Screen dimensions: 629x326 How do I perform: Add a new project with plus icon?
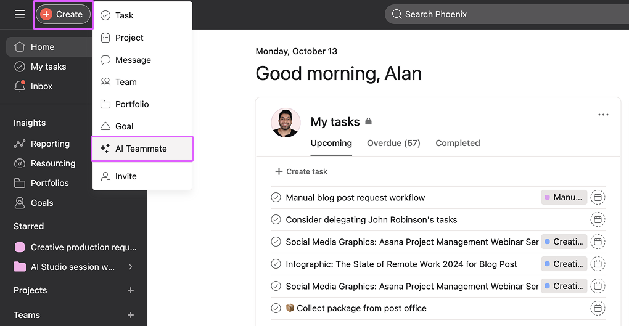[x=130, y=290]
